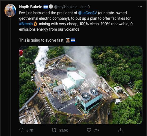
Task: Open the #Bitcoin hashtag link
Action: 26,24
